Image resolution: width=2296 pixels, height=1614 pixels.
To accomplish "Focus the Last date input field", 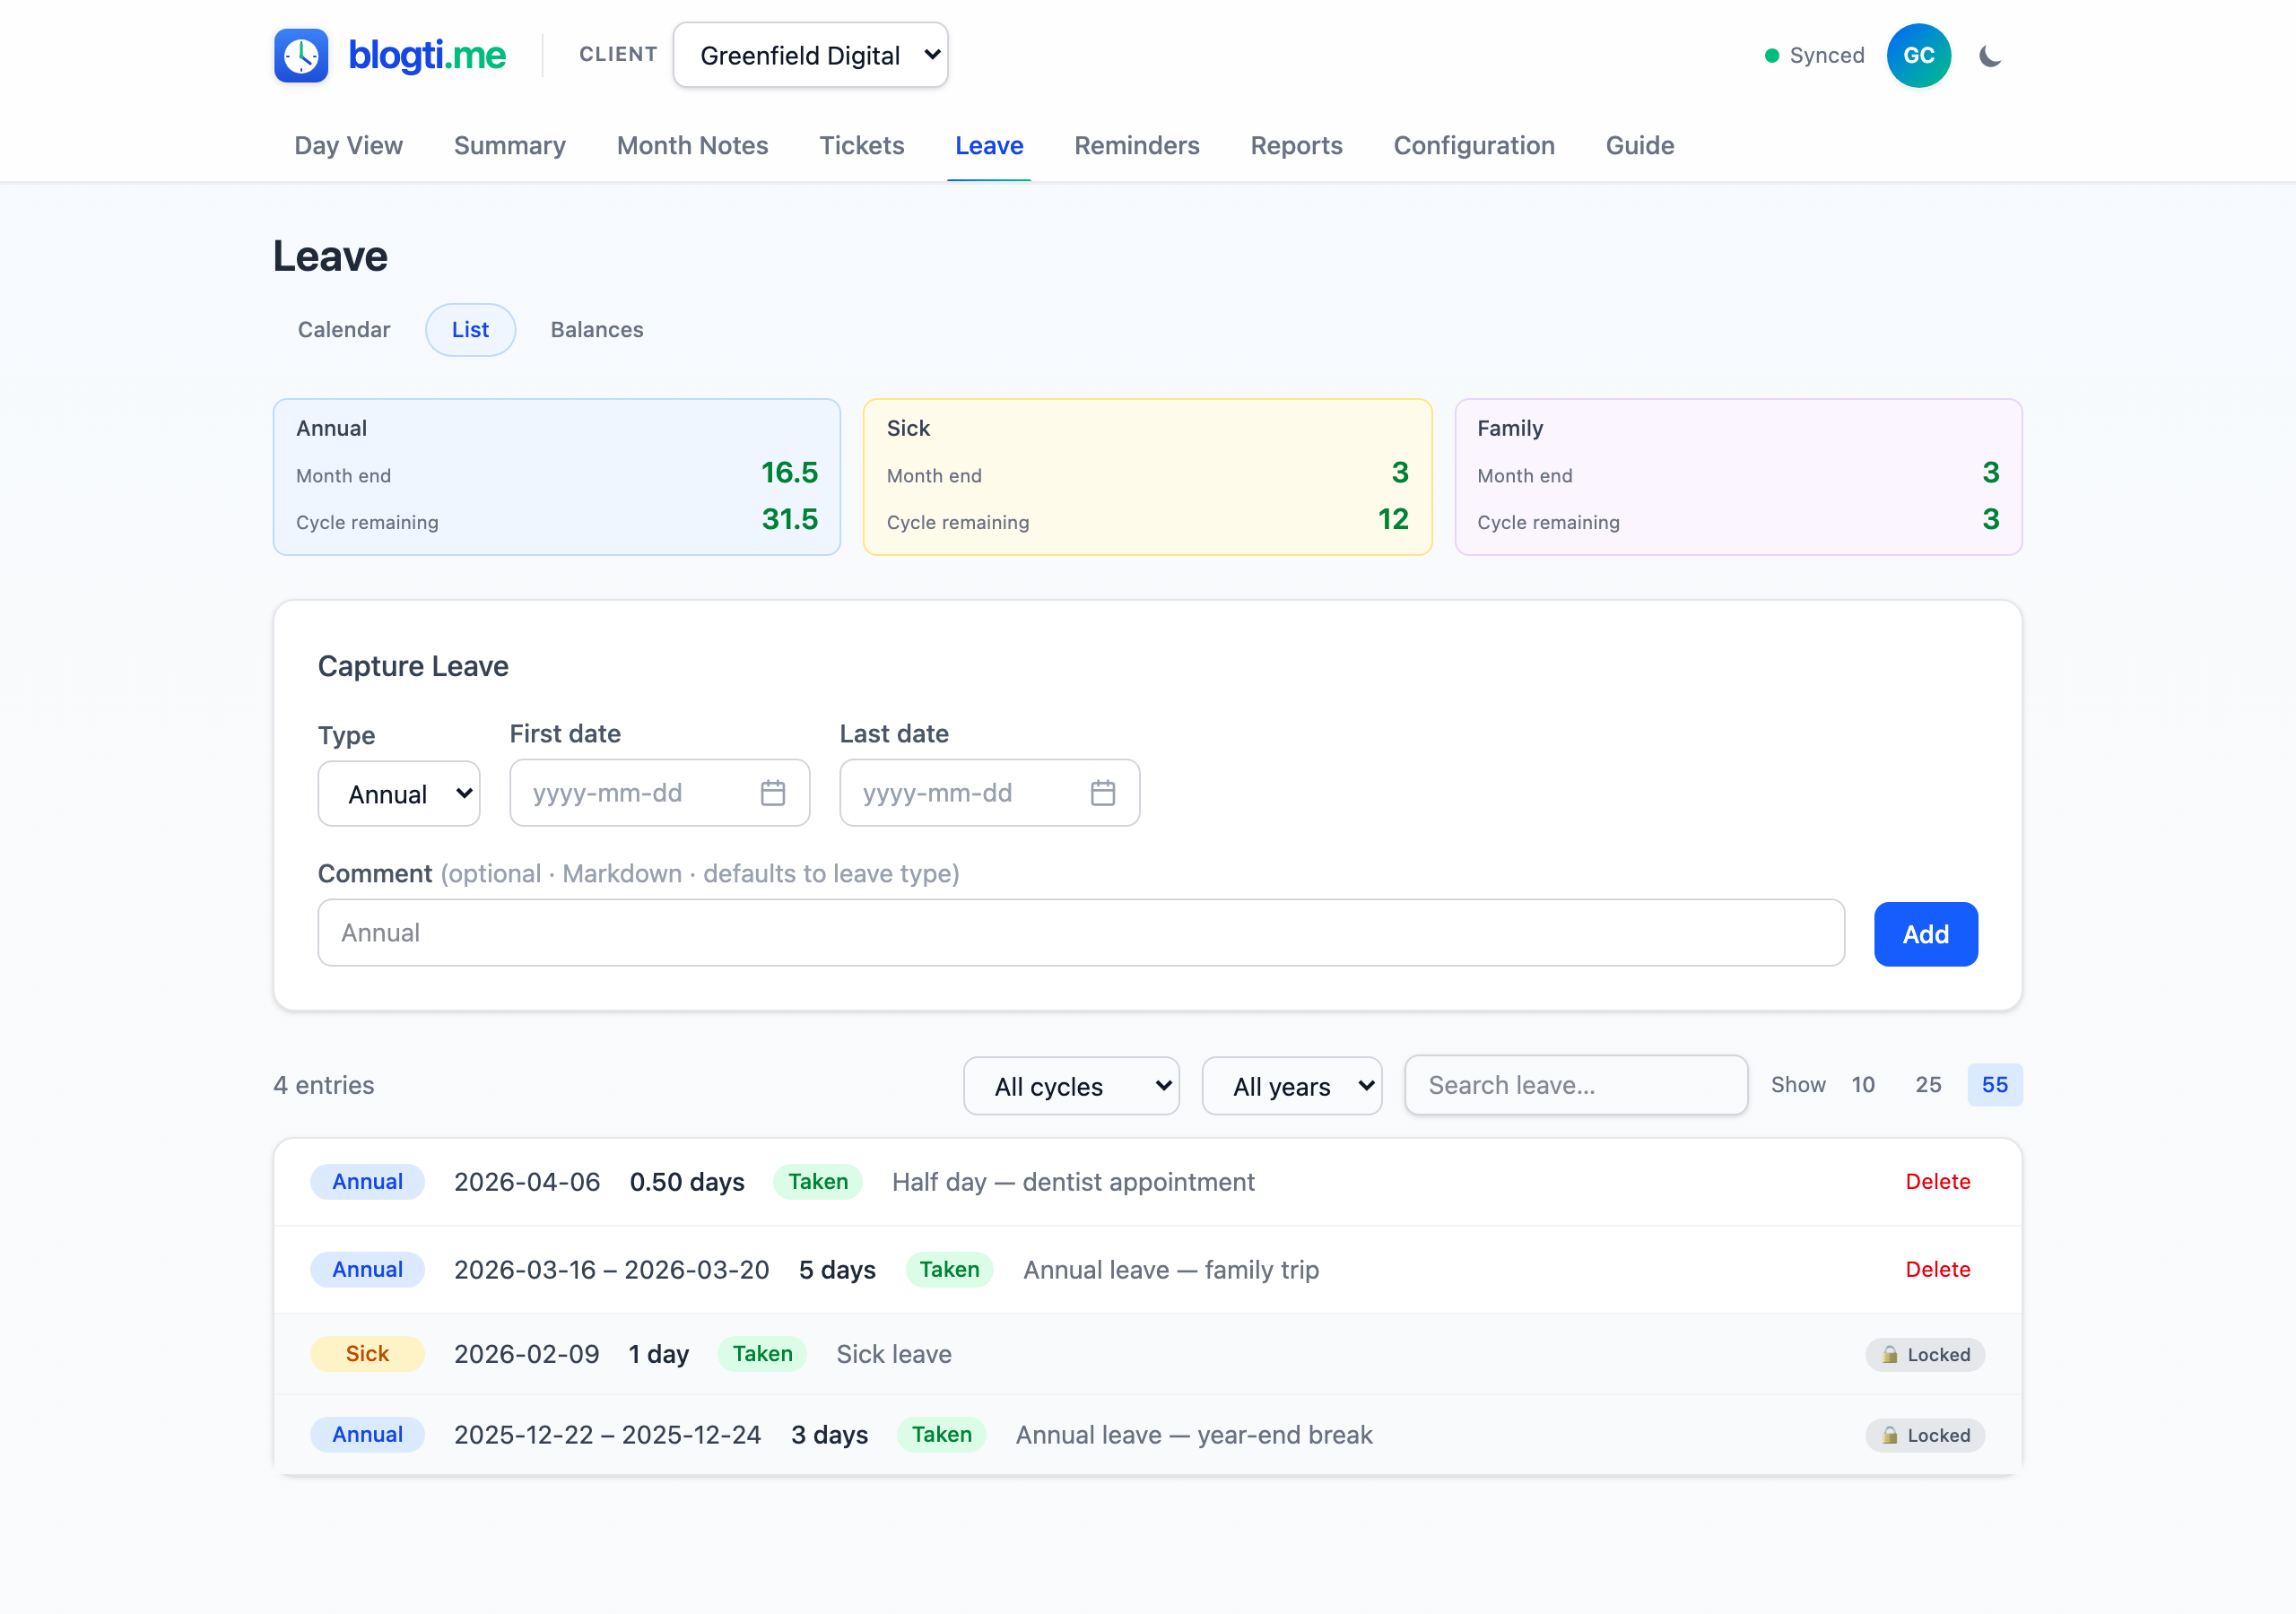I will tap(989, 793).
